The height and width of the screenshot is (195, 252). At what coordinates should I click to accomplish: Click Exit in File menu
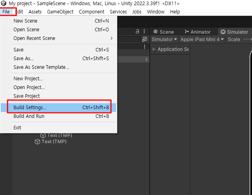click(x=59, y=128)
